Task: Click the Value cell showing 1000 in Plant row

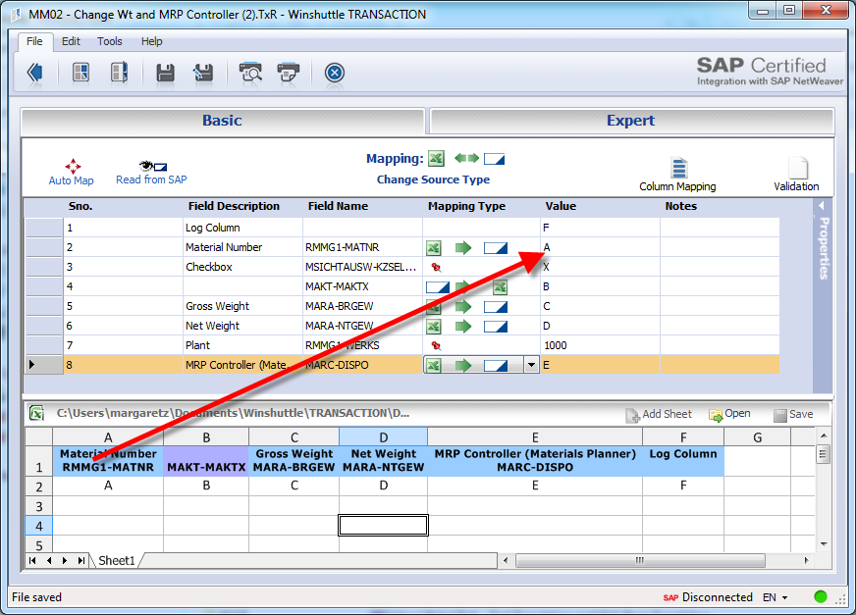Action: 600,345
